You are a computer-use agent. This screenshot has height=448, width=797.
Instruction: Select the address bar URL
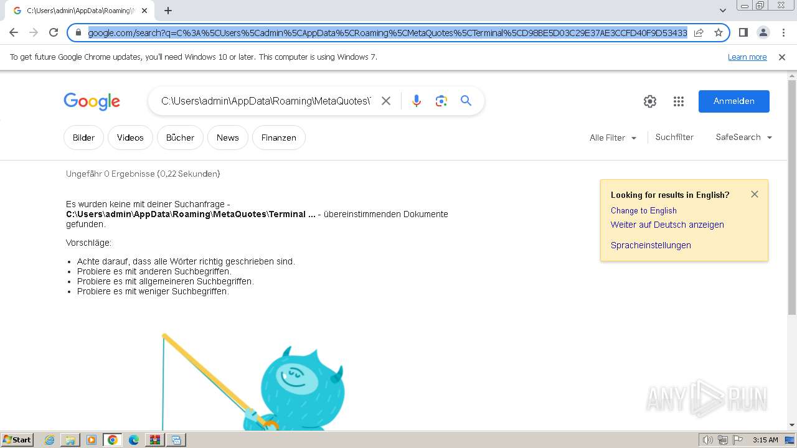(387, 32)
